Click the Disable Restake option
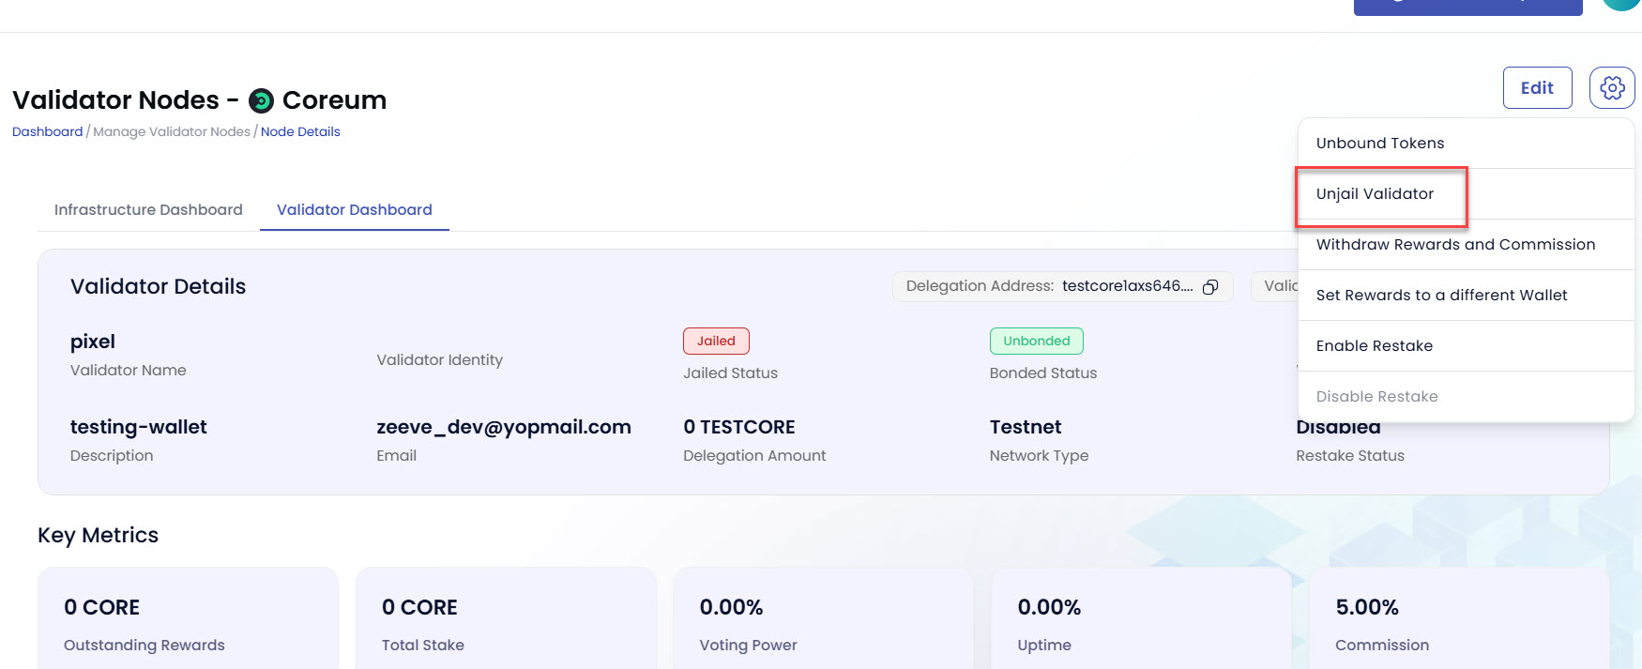 coord(1376,397)
